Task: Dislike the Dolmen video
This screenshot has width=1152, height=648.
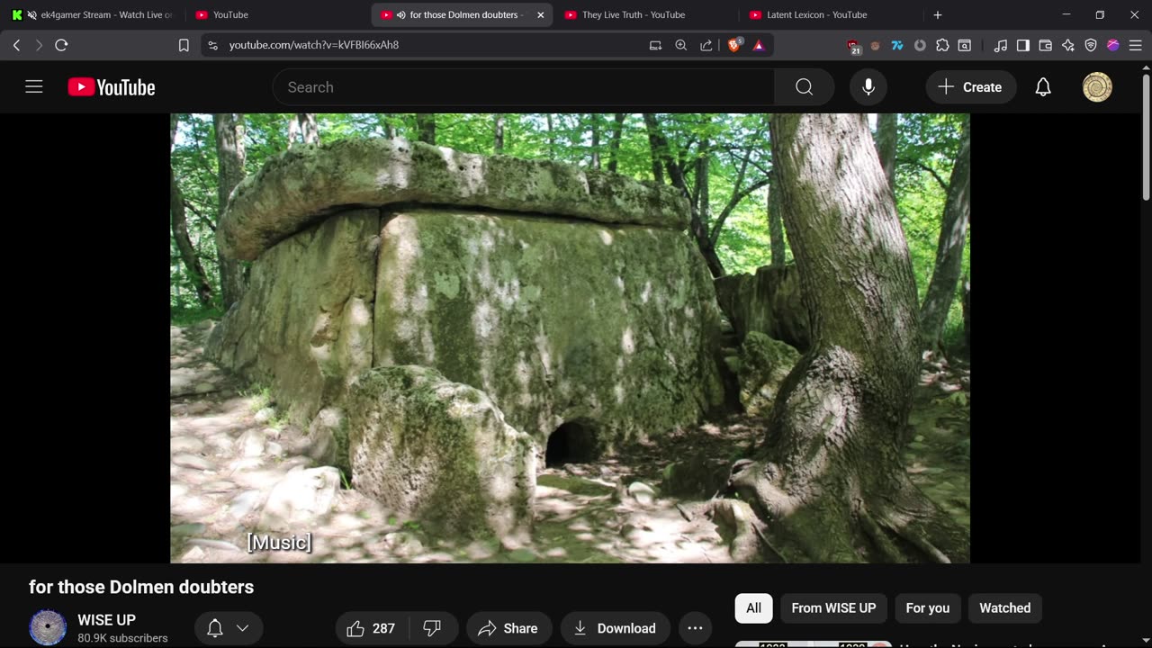Action: [433, 628]
